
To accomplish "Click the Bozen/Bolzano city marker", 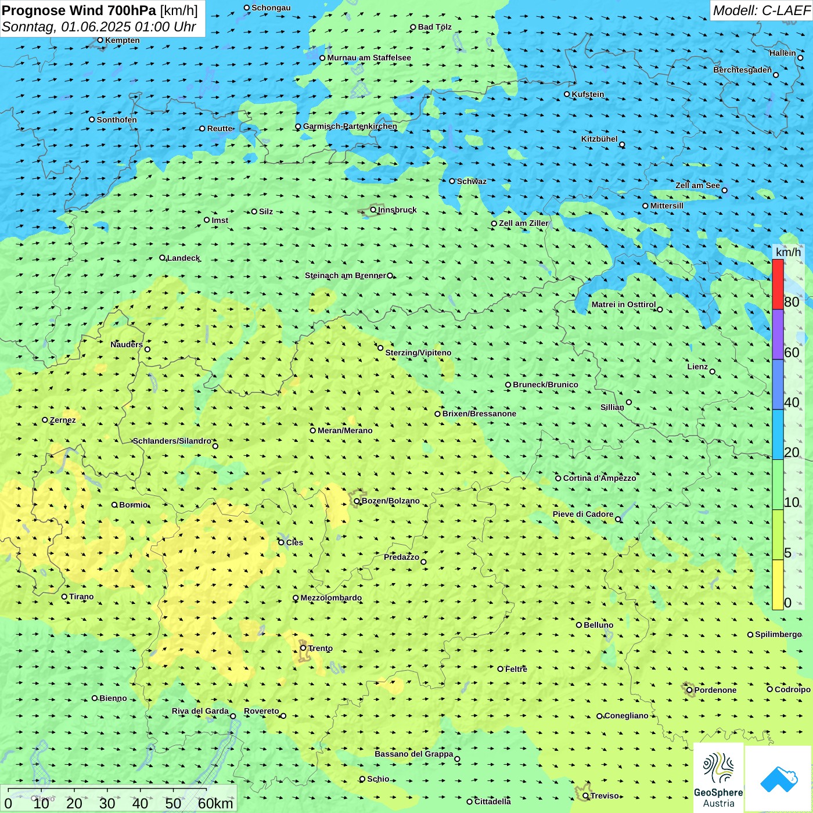I will tap(357, 501).
